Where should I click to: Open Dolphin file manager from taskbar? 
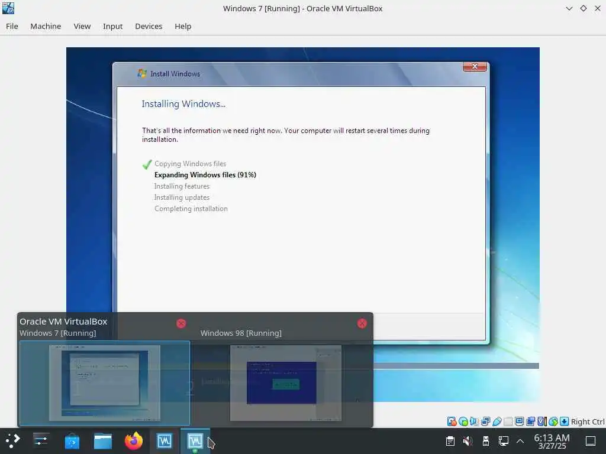(103, 441)
